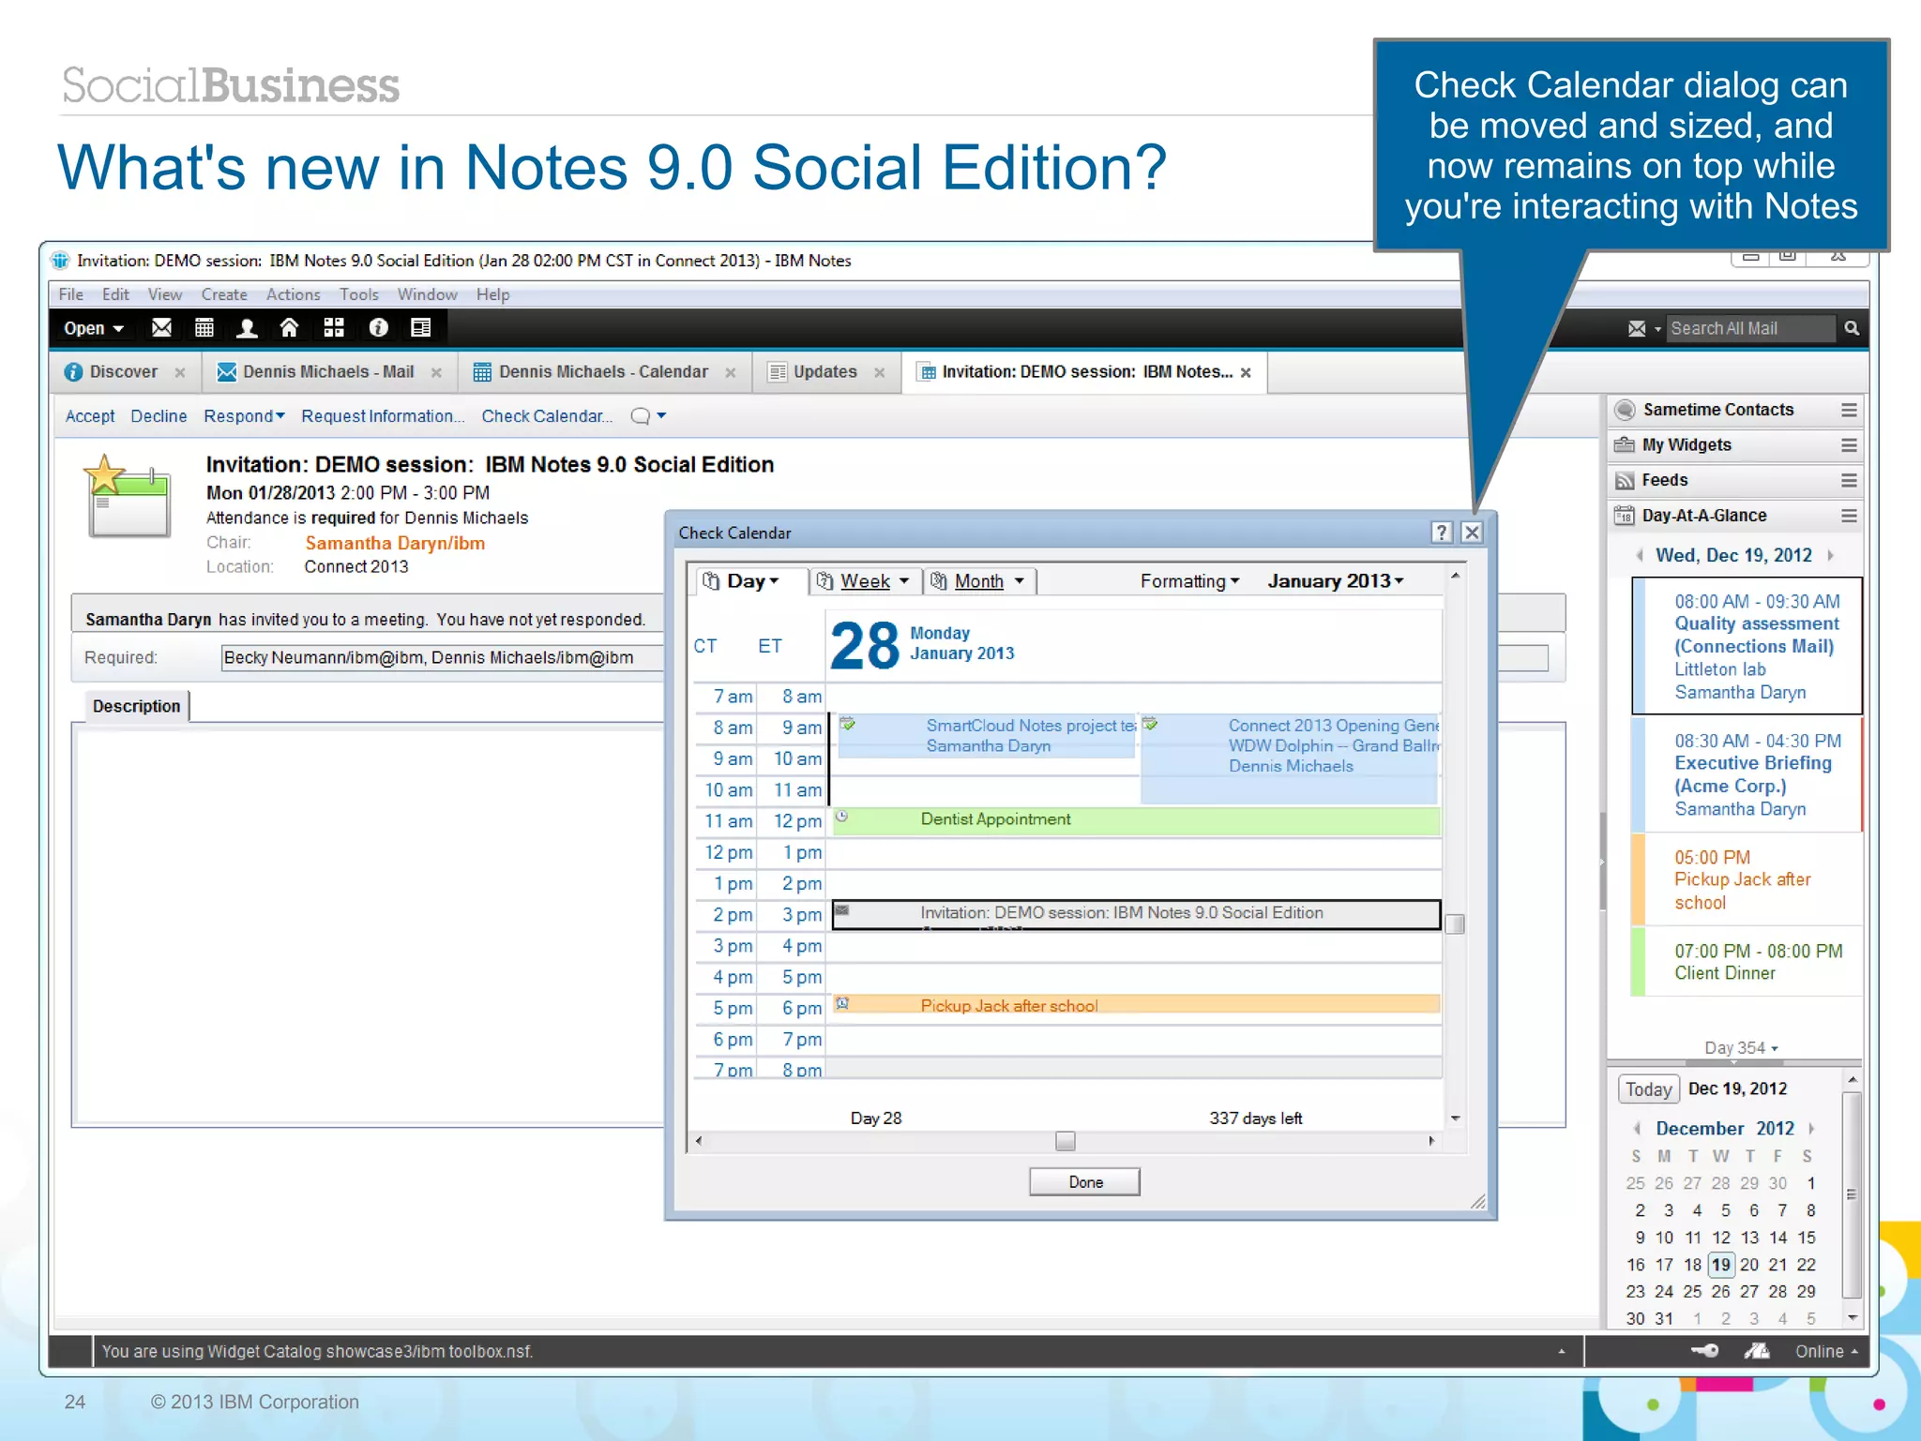The width and height of the screenshot is (1921, 1441).
Task: Click the help question mark in Check Calendar
Action: point(1442,533)
